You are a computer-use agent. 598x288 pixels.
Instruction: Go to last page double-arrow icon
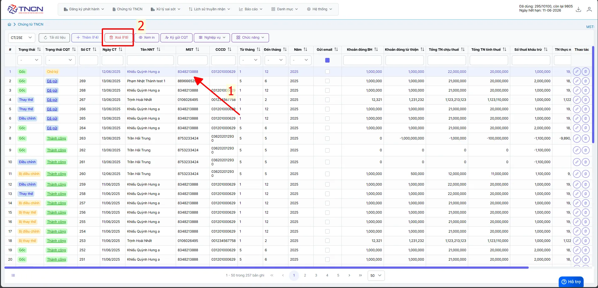coord(360,275)
